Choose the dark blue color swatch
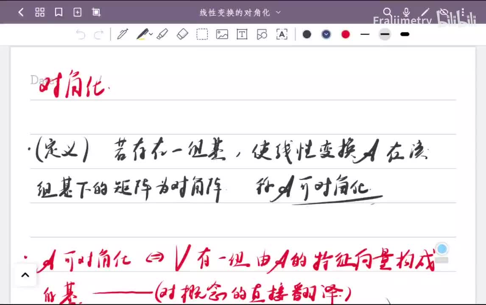 pyautogui.click(x=326, y=34)
